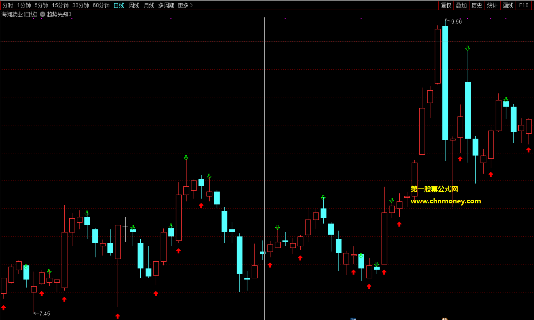Viewport: 534px width, 320px height.
Task: Click the 海翔药业(日线) stock title
Action: 20,14
